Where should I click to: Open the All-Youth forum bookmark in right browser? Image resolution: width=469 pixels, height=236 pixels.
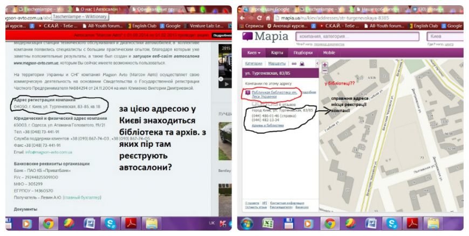pyautogui.click(x=384, y=26)
